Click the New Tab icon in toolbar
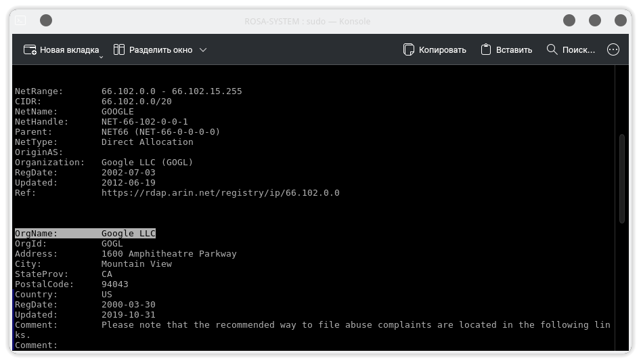 (30, 50)
